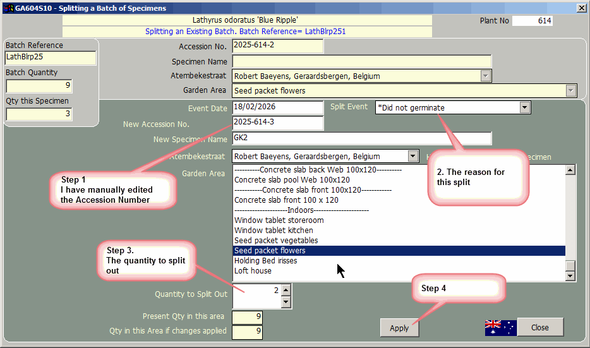Screen dimensions: 590x348
Task: Expand the top Garden Area dropdown
Action: (571, 91)
